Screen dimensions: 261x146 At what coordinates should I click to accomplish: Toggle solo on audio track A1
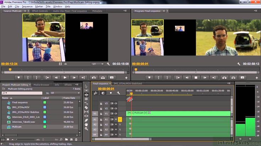[120, 120]
